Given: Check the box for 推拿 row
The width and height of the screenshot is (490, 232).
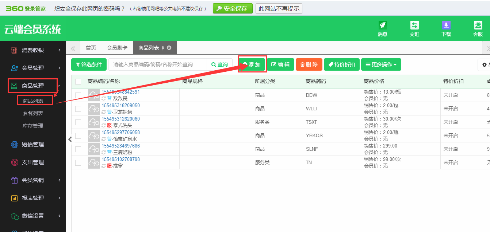Looking at the screenshot, I should [78, 162].
